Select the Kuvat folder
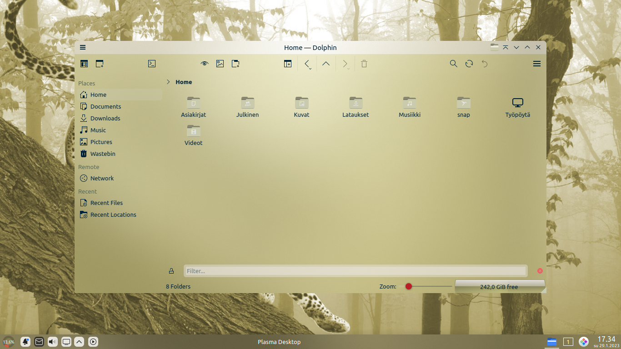The width and height of the screenshot is (621, 349). 301,107
